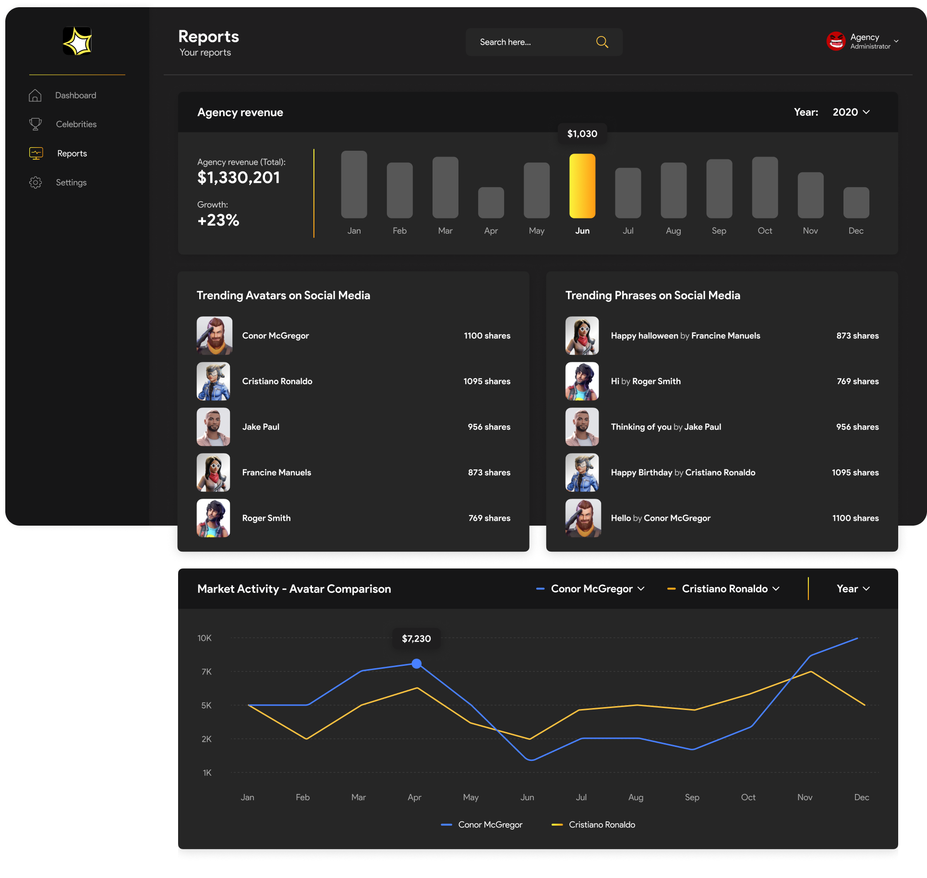Select the Mar revenue bar
Viewport: 927px width, 878px height.
coord(445,187)
